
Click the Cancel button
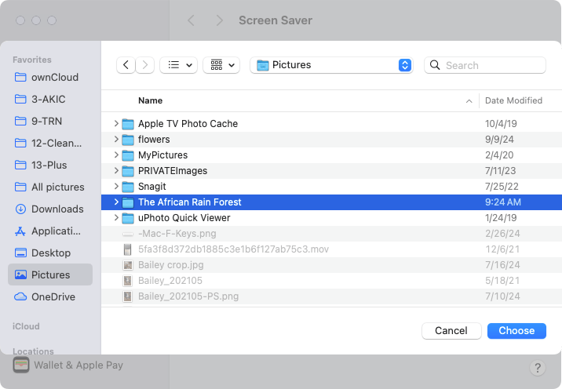451,331
